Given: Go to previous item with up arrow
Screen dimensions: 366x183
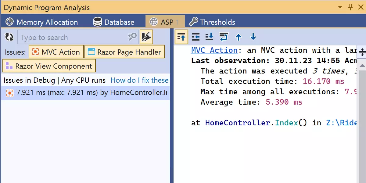Looking at the screenshot, I should point(239,37).
